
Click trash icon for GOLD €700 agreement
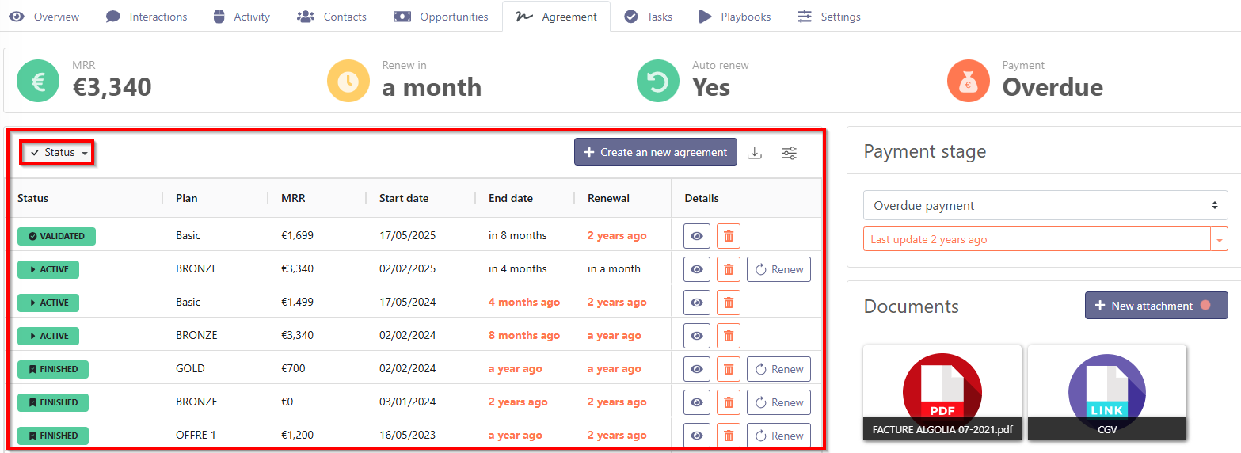pyautogui.click(x=729, y=369)
